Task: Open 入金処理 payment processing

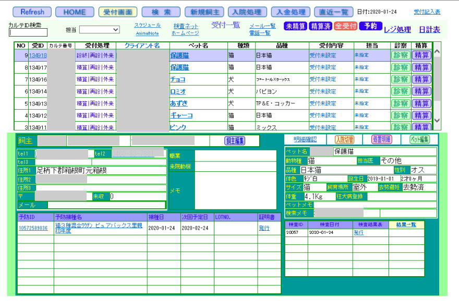Action: 291,11
